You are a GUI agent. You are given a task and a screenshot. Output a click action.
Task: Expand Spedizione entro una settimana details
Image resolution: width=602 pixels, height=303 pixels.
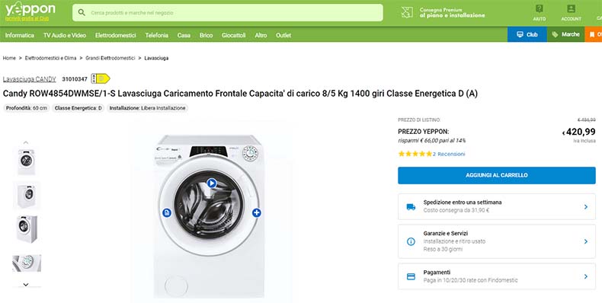click(x=496, y=206)
